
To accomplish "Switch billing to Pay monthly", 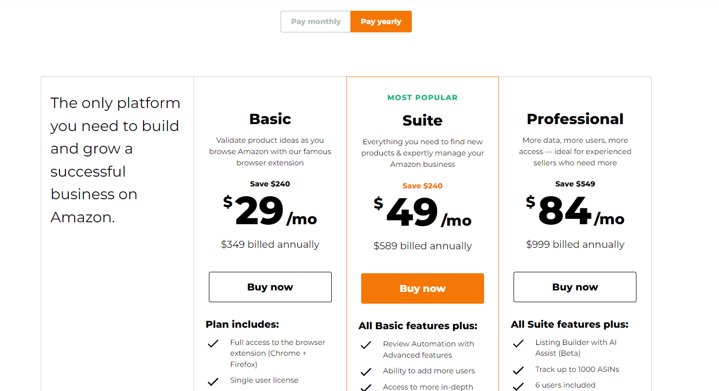I will [316, 22].
